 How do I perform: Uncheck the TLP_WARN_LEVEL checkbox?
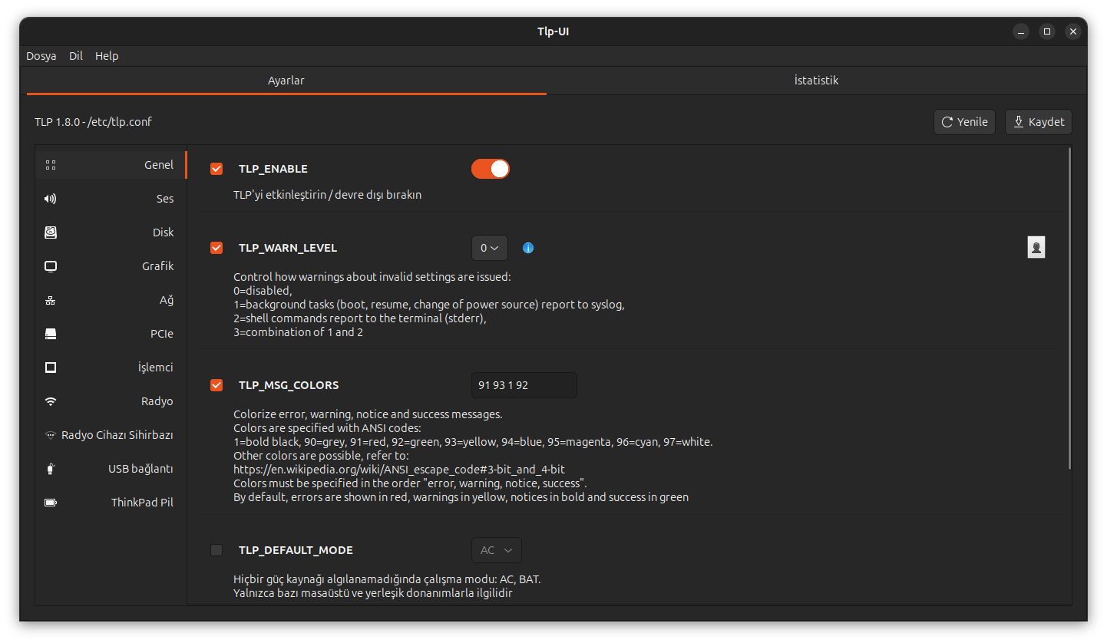point(216,248)
